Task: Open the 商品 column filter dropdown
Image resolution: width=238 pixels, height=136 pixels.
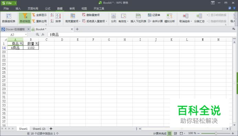Action: tap(21, 44)
